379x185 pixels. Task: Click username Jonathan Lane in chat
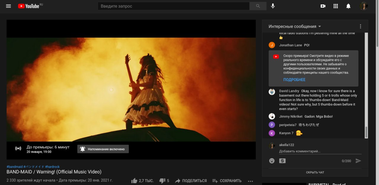click(290, 45)
